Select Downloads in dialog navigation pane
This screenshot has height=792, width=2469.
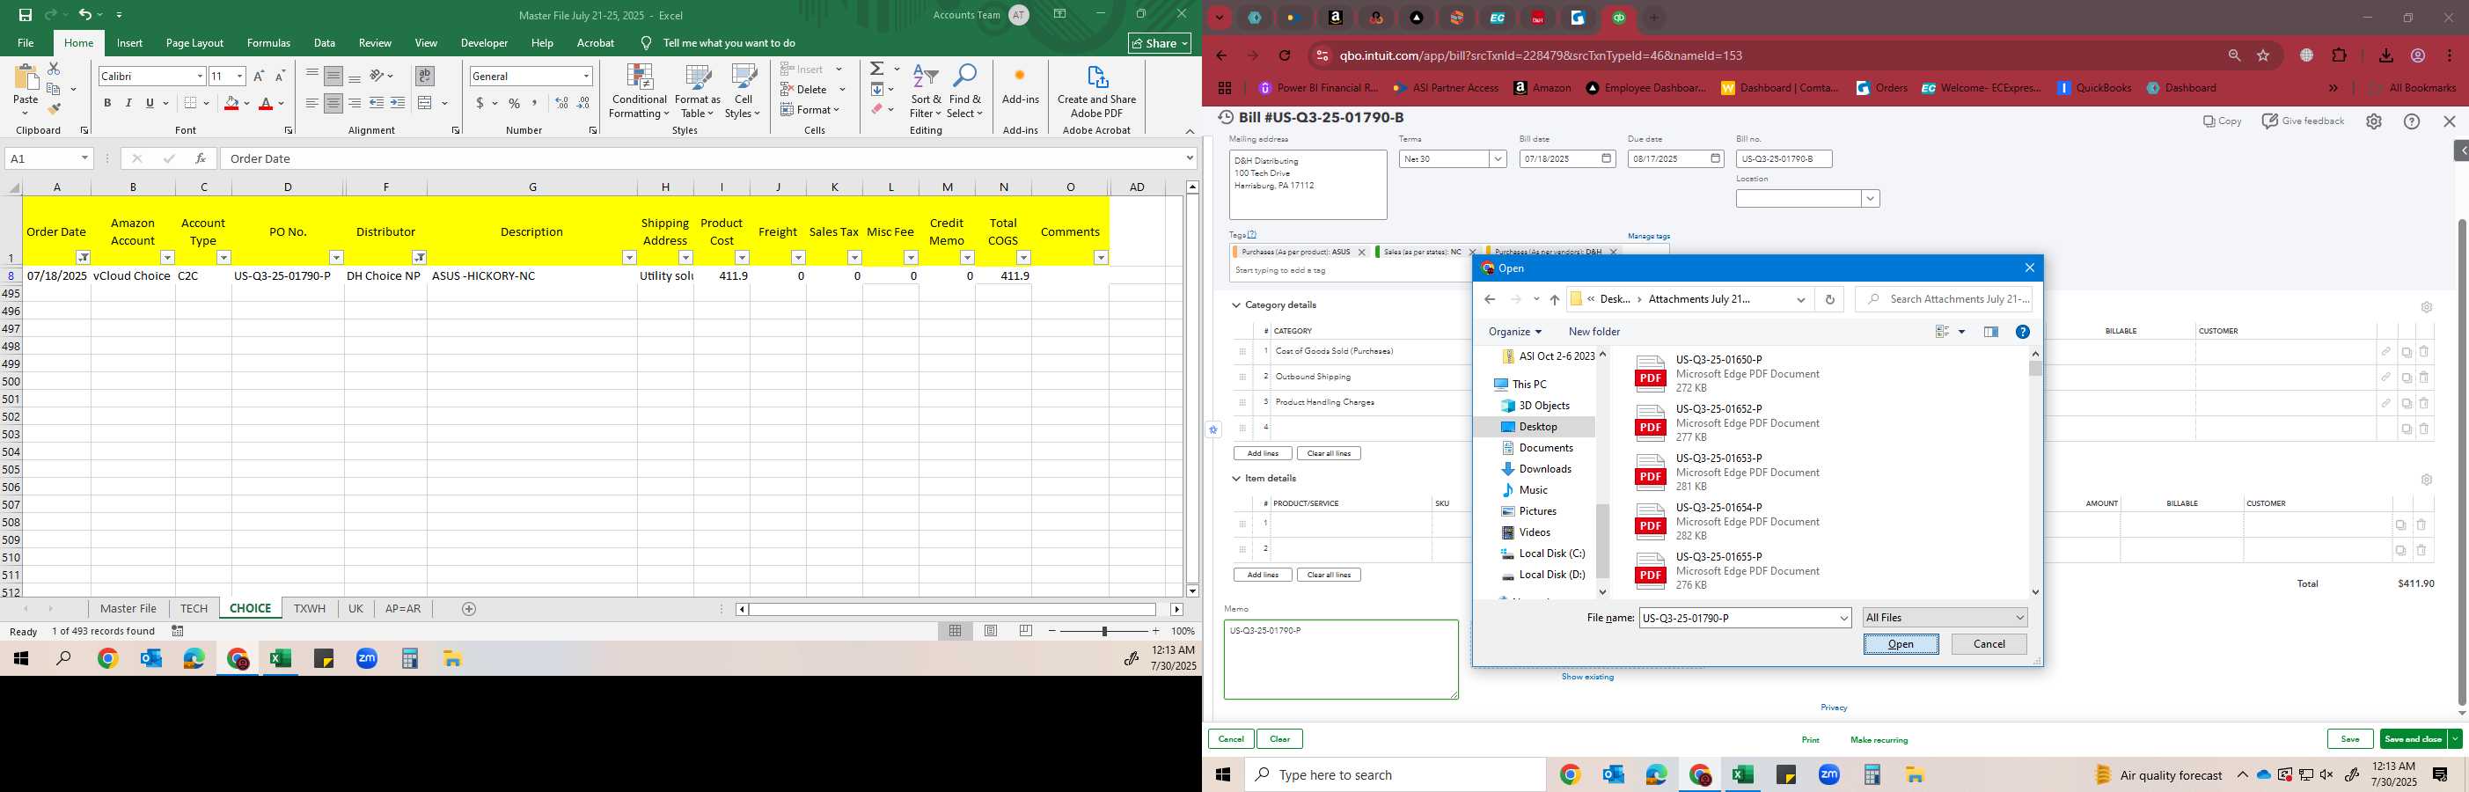coord(1545,469)
